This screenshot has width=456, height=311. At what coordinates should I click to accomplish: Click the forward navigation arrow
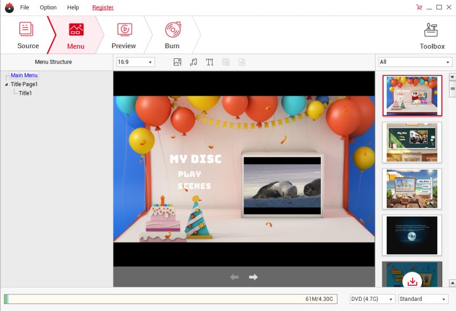[x=252, y=277]
